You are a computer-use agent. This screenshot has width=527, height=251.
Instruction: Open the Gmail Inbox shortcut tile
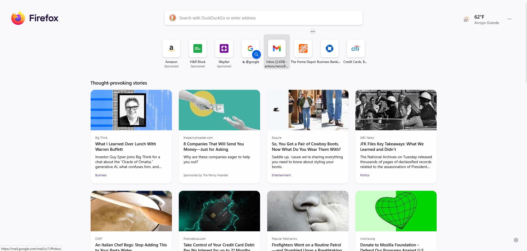point(277,48)
